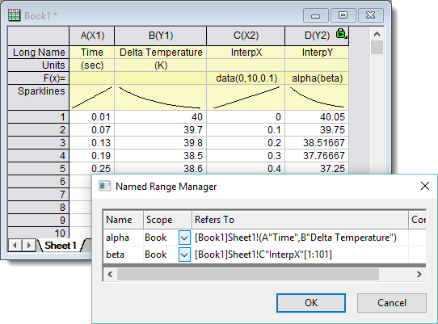Screen dimensions: 438x324
Task: Click cell value 0.19 in column A
Action: (x=92, y=155)
